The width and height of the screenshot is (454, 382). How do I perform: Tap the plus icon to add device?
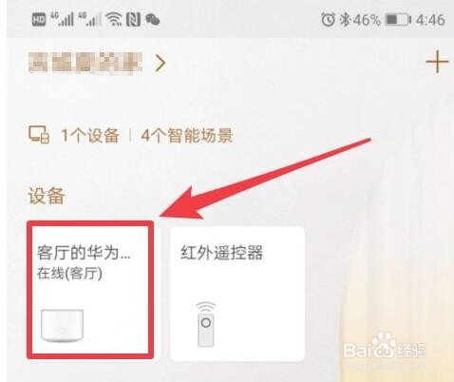[437, 62]
